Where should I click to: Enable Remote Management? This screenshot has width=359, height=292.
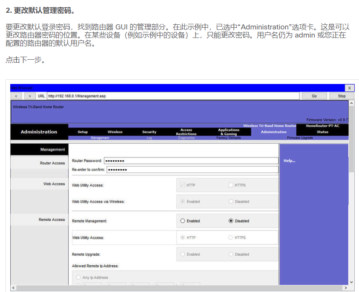(183, 221)
